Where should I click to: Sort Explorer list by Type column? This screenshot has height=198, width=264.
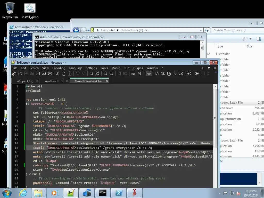coord(219,46)
